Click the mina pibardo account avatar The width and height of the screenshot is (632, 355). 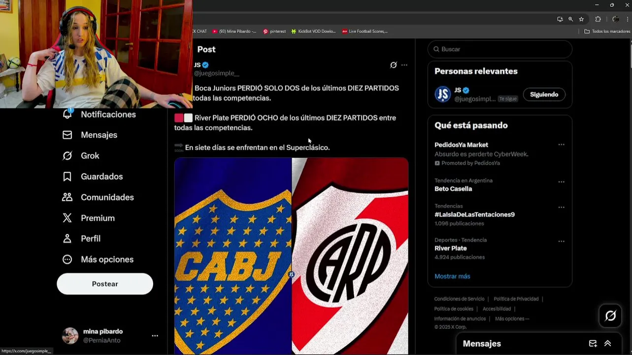click(70, 336)
